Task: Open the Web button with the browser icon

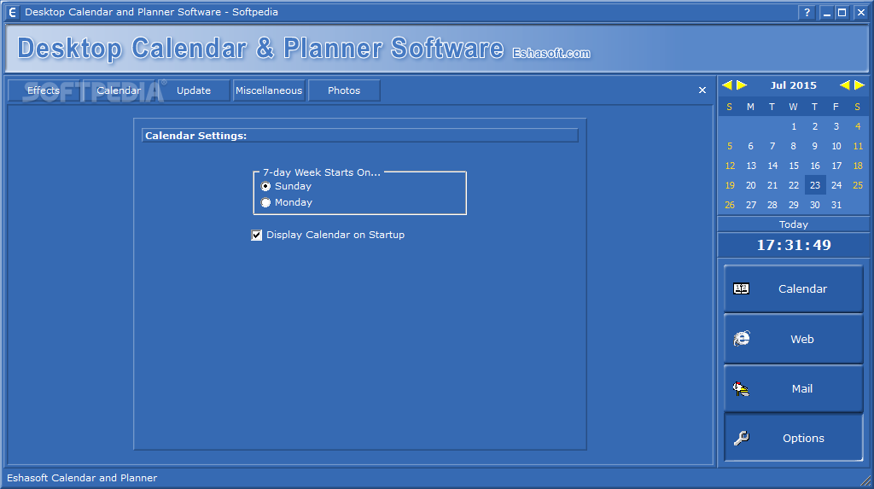Action: (793, 339)
